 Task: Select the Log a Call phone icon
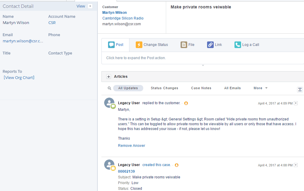click(x=237, y=44)
